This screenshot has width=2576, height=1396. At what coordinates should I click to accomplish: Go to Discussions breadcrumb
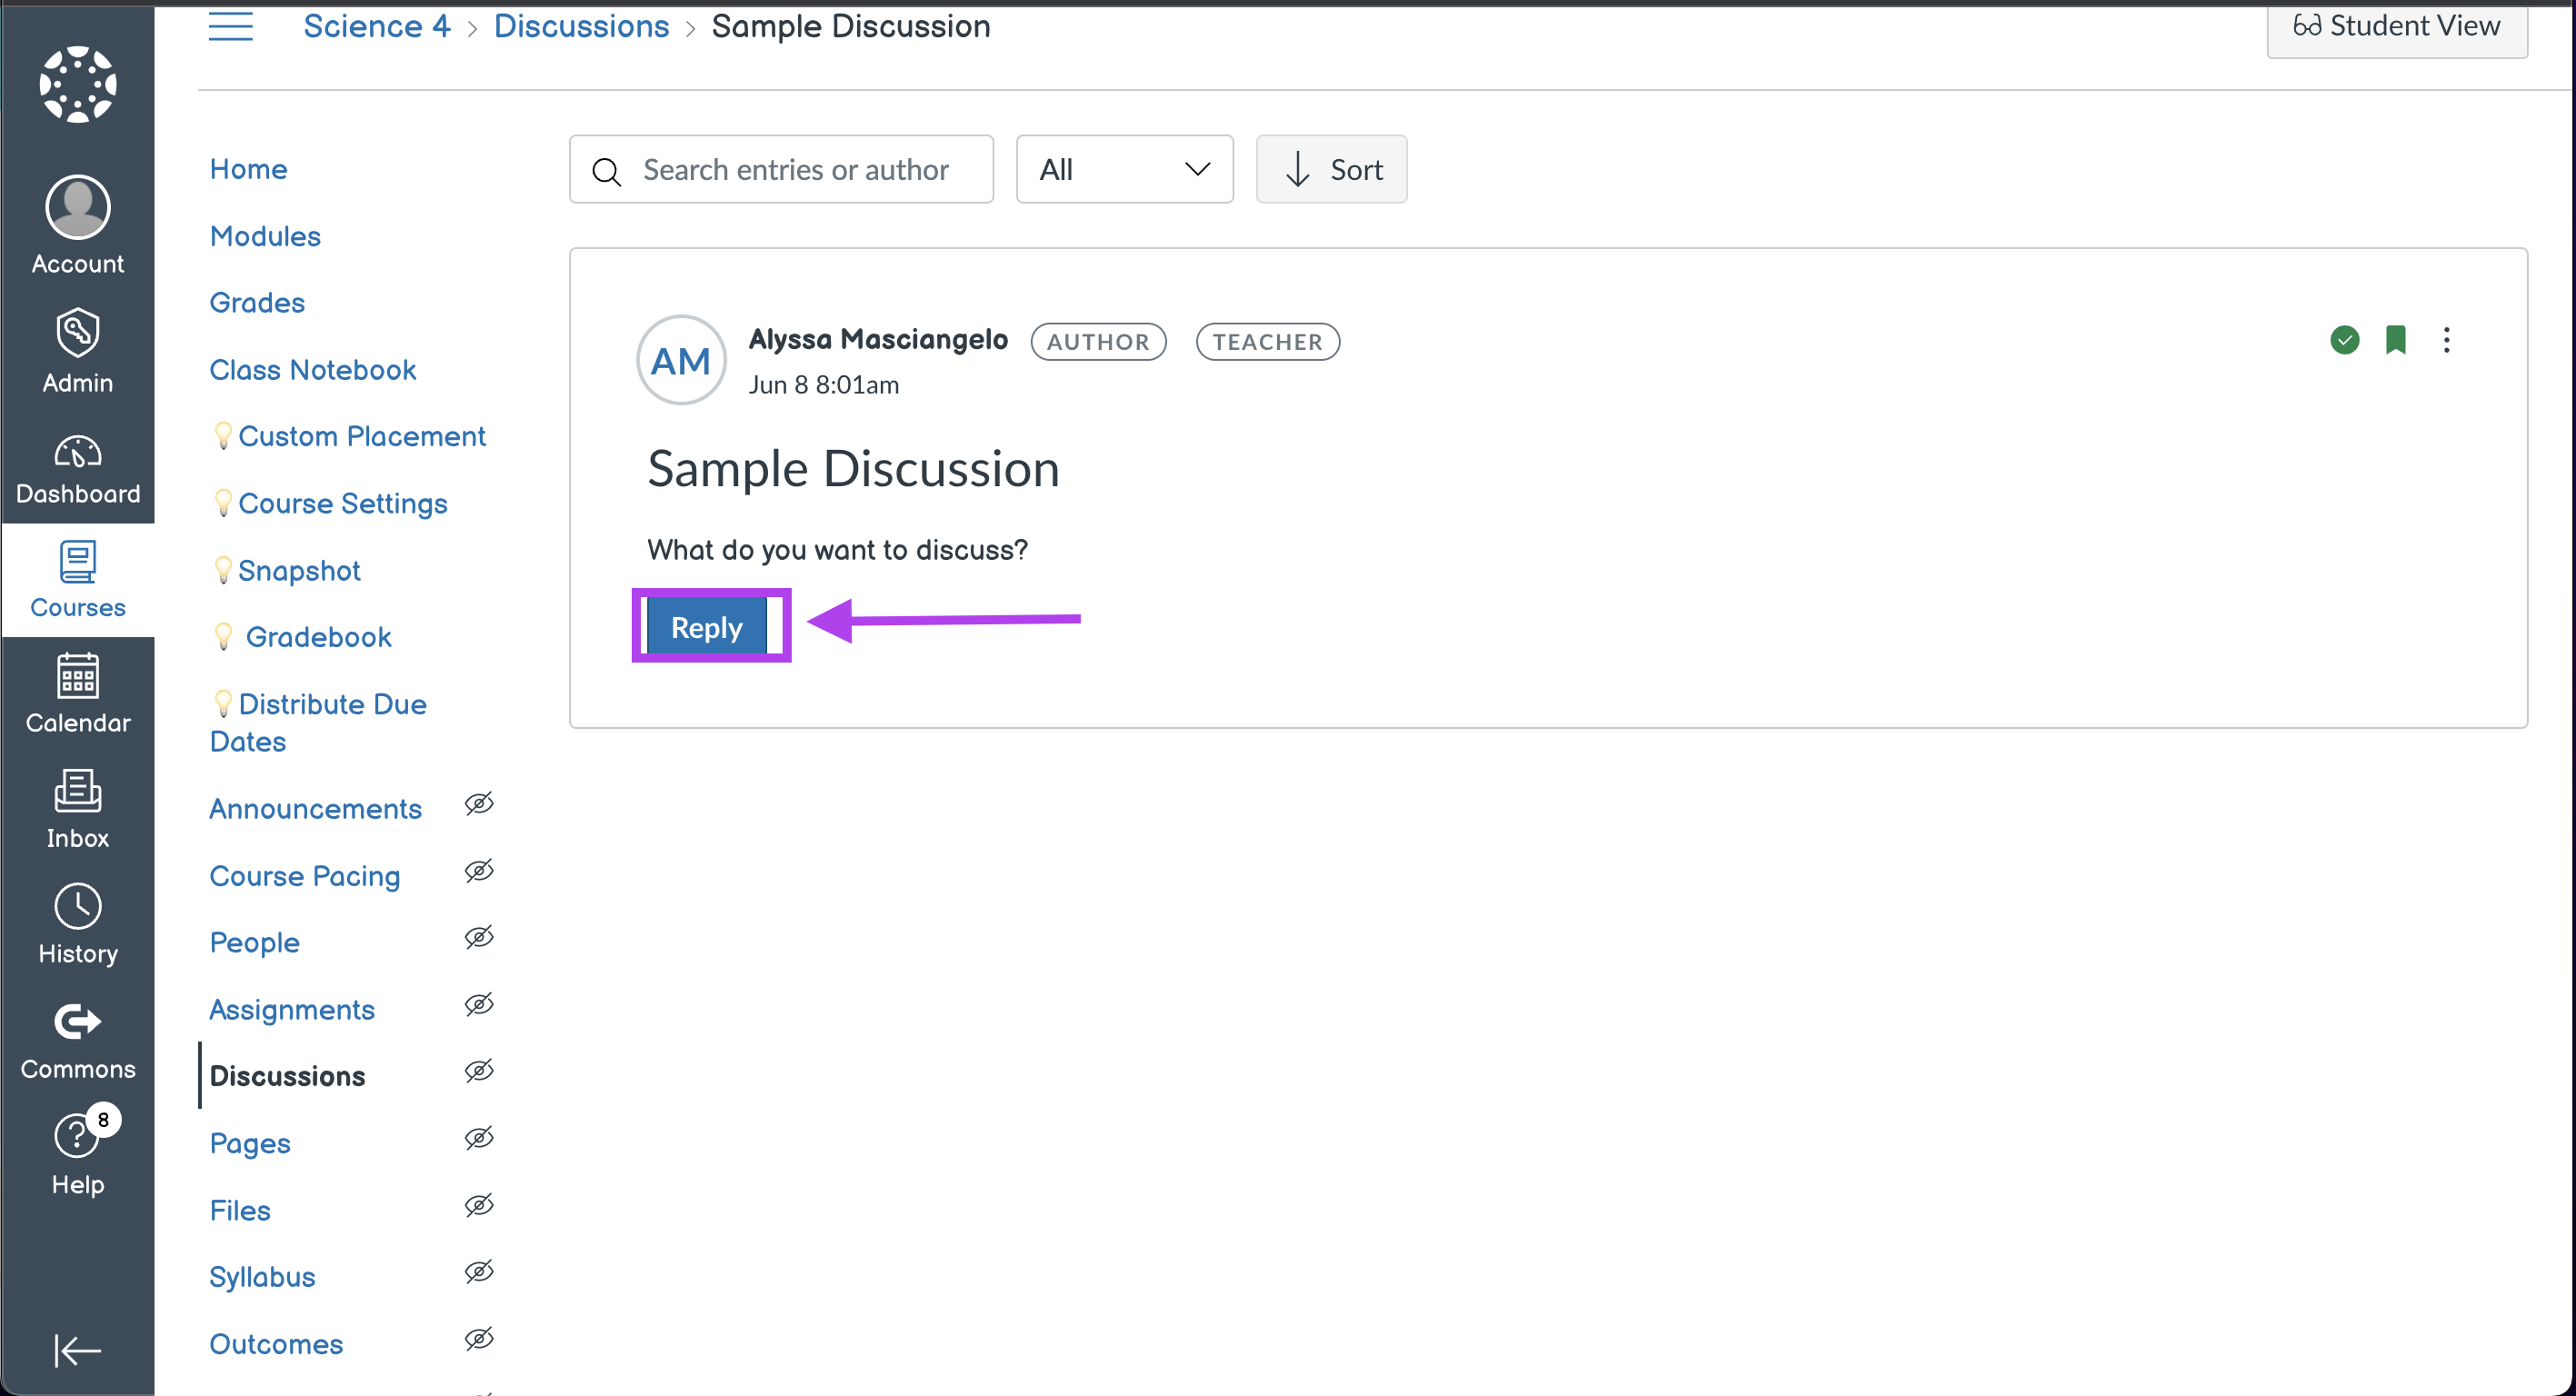tap(581, 26)
